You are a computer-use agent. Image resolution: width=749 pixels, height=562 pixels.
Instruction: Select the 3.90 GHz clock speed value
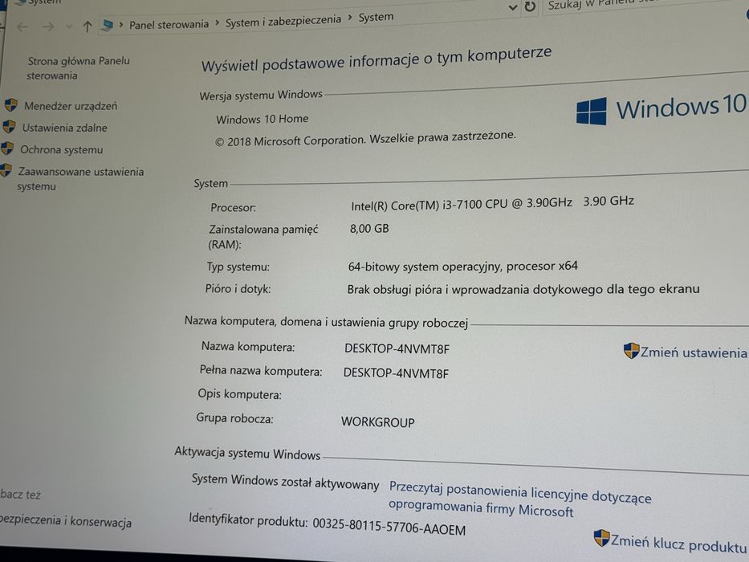(609, 201)
